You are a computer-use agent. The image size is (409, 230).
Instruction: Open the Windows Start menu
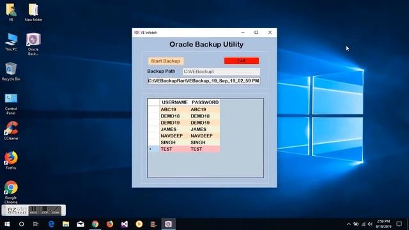coord(7,224)
